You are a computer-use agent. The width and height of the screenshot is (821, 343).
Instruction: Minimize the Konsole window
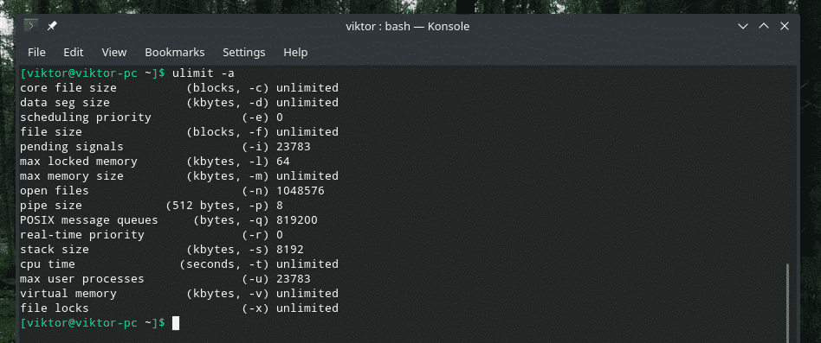pyautogui.click(x=742, y=26)
